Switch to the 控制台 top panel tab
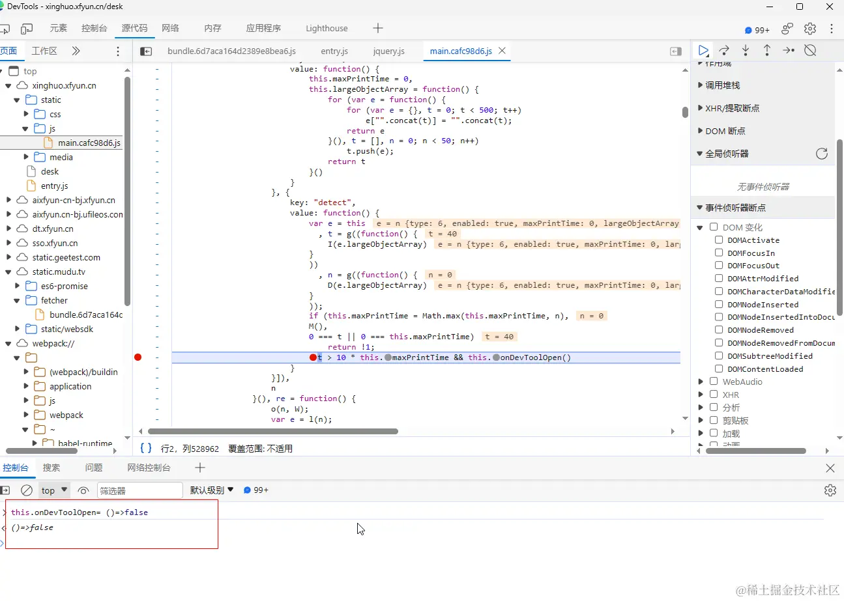Image resolution: width=844 pixels, height=601 pixels. click(95, 28)
